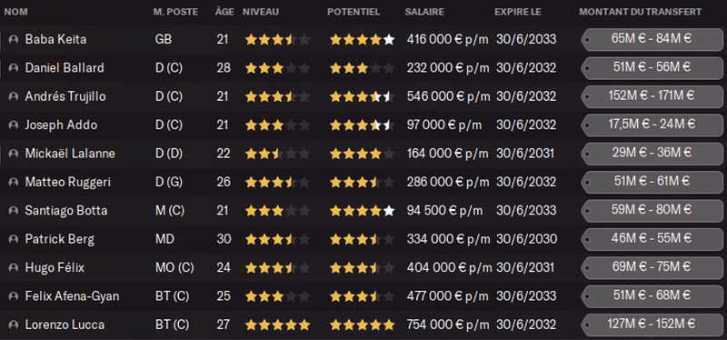Click the player icon beside Baba Keita
This screenshot has width=727, height=340.
(13, 39)
